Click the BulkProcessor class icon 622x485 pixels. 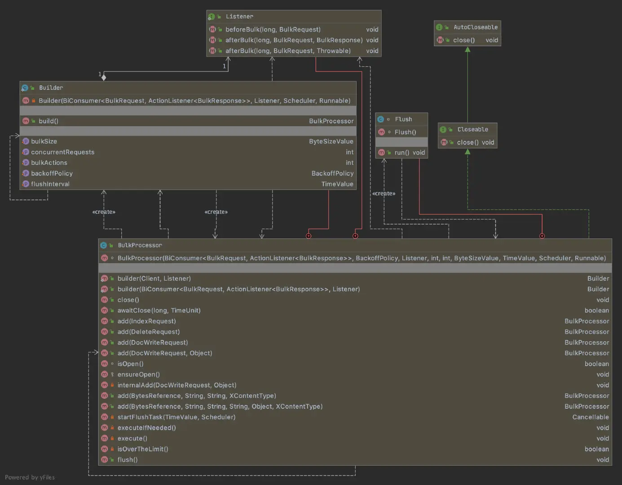104,245
